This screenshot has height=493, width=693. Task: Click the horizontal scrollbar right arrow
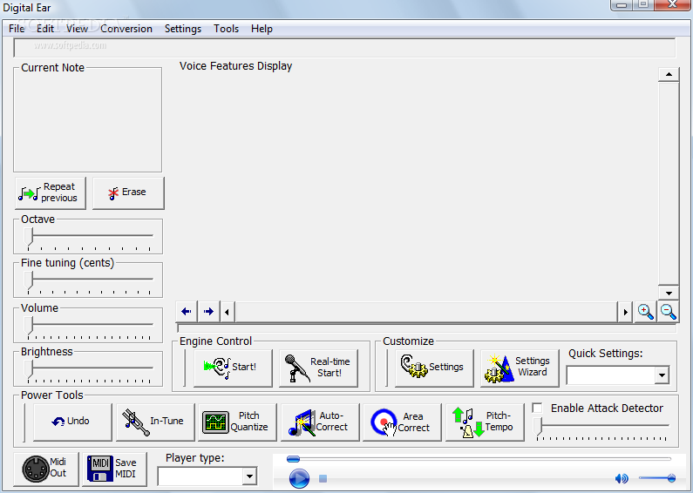tap(625, 313)
